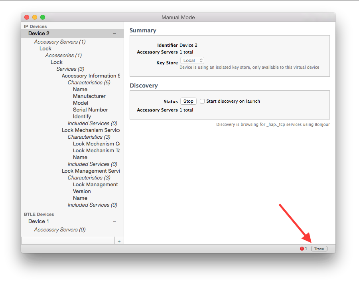Viewport: 359px width, 285px height.
Task: Select Accessory Servers (1) row
Action: (x=60, y=42)
